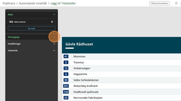Click the Inställningar section label
This screenshot has height=101, width=181.
click(14, 44)
